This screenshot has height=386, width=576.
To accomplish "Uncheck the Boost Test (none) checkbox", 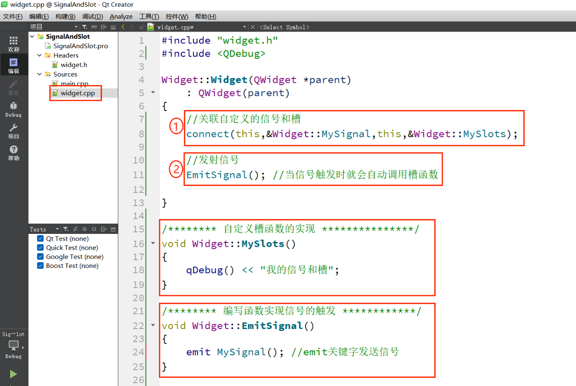I will (41, 266).
